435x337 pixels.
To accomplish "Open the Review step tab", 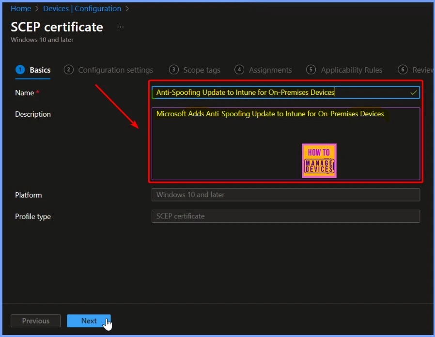I will [x=415, y=70].
